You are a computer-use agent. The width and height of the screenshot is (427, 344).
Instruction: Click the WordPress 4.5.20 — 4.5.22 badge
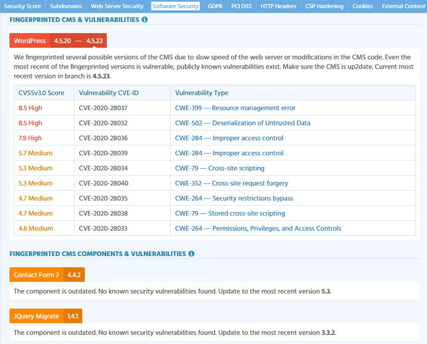pos(58,40)
